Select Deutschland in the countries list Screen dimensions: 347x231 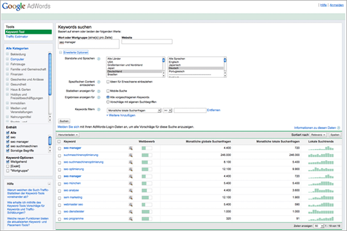(135, 71)
